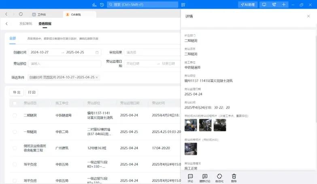
Task: Click the 导出 export button
Action: pyautogui.click(x=16, y=92)
